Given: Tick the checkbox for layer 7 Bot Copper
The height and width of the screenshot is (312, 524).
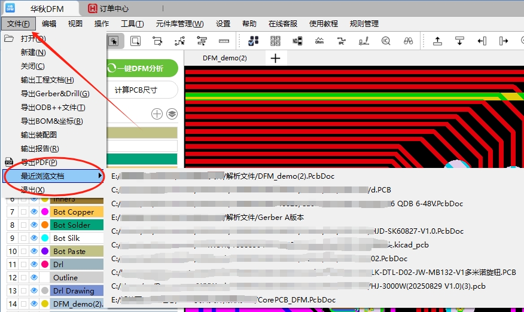Looking at the screenshot, I should click(23, 212).
